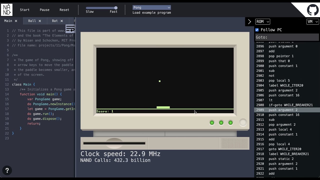The image size is (320, 180).
Task: Close the Main tab with its X
Action: [16, 21]
